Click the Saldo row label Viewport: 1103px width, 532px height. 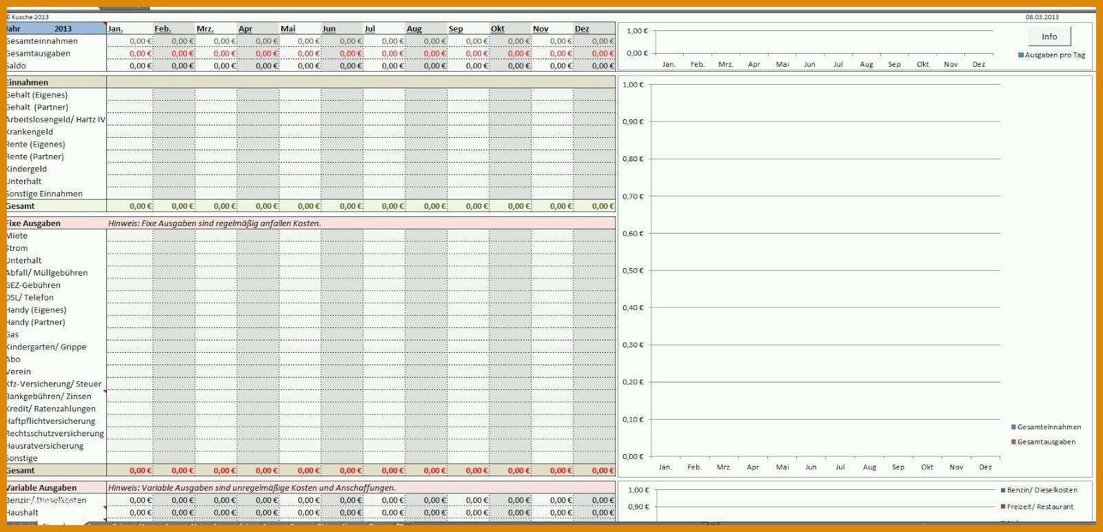16,66
